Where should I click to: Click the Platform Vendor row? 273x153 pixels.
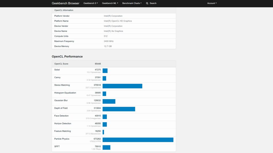coord(114,16)
